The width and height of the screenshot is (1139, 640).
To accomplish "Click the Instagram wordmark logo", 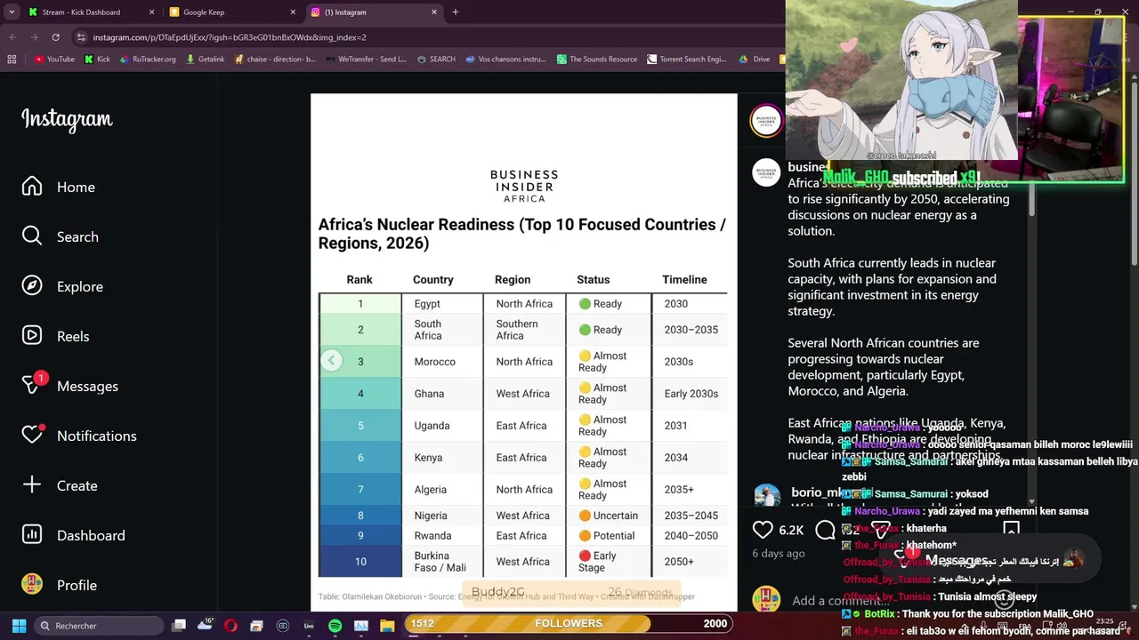I will tap(67, 119).
